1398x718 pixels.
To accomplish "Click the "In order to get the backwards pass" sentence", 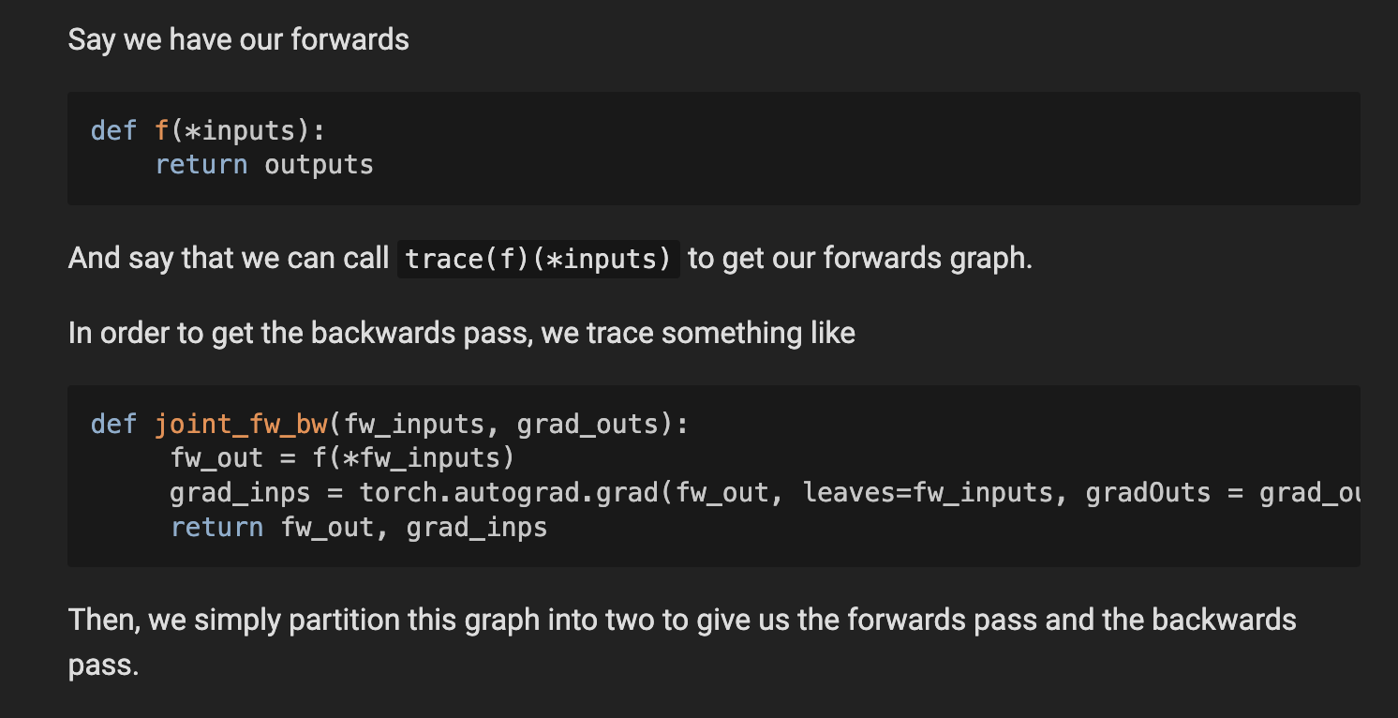I will 461,333.
